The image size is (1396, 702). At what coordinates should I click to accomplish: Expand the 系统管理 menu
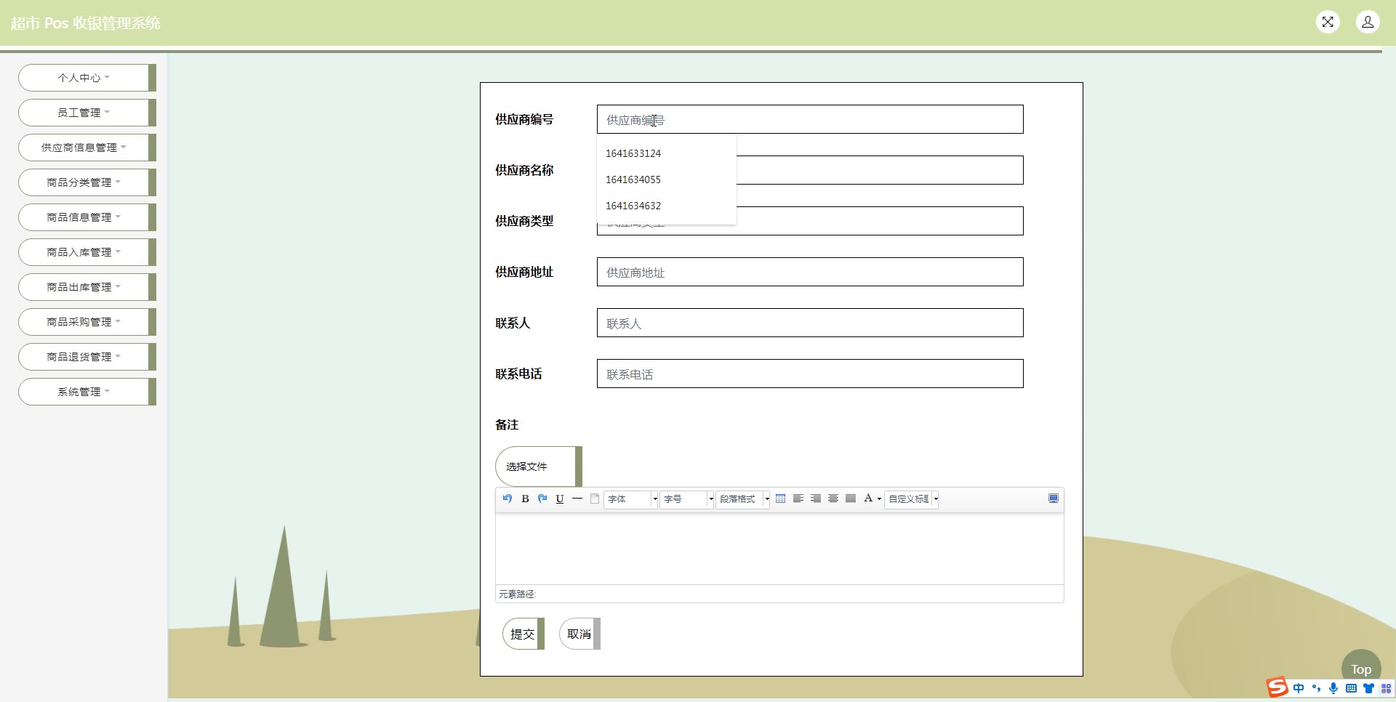point(87,392)
